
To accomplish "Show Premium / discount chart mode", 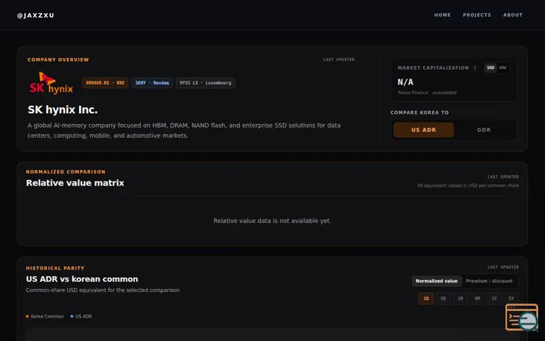I will 489,281.
